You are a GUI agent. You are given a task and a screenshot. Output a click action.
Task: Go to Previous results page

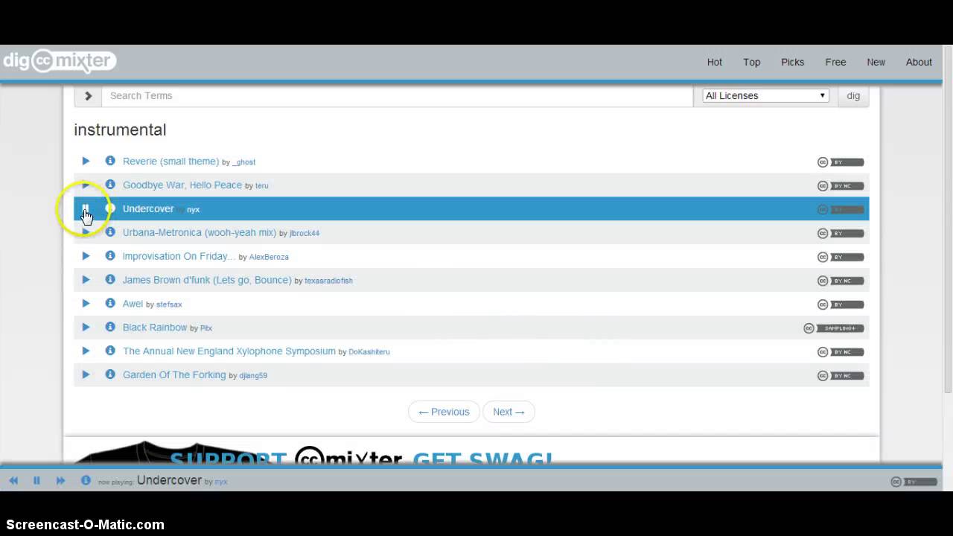(444, 412)
